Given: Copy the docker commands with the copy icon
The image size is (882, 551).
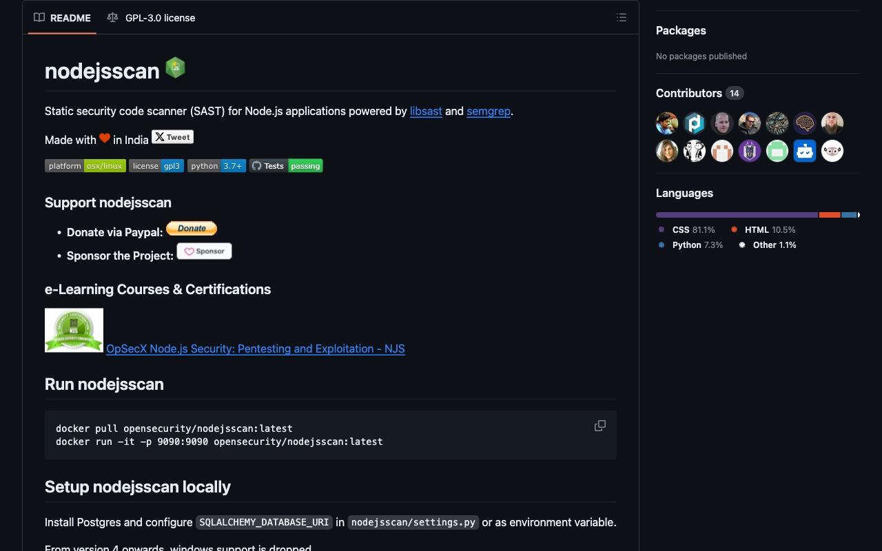Looking at the screenshot, I should click(600, 426).
